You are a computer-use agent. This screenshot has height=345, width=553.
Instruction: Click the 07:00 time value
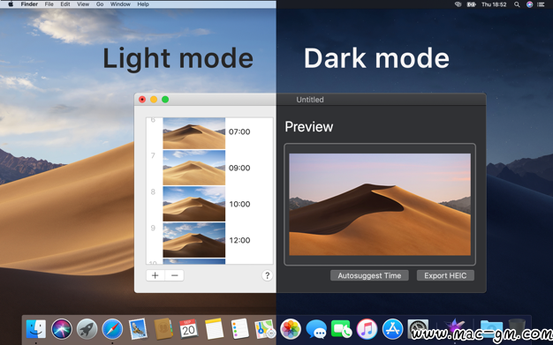(x=239, y=131)
